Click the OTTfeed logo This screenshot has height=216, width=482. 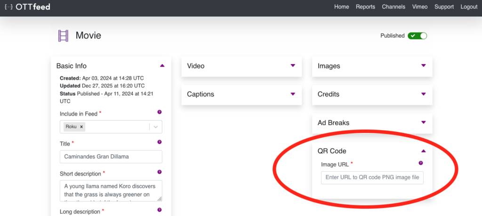point(27,7)
